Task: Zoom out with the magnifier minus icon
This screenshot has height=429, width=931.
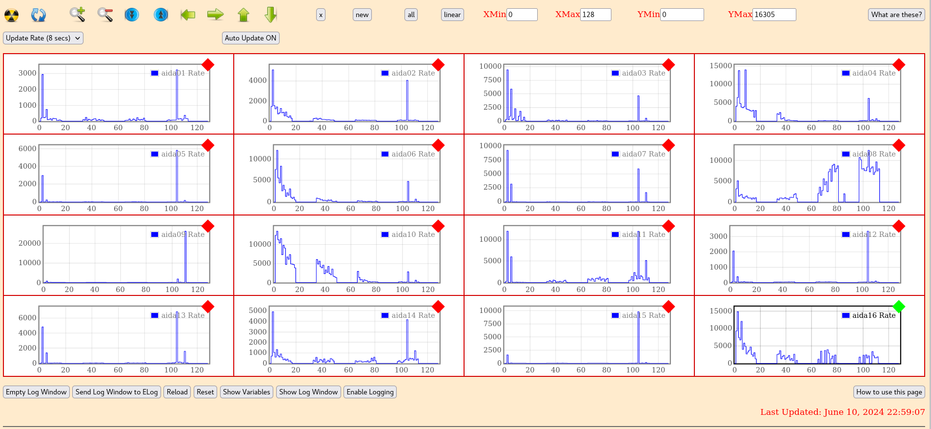Action: click(x=105, y=15)
